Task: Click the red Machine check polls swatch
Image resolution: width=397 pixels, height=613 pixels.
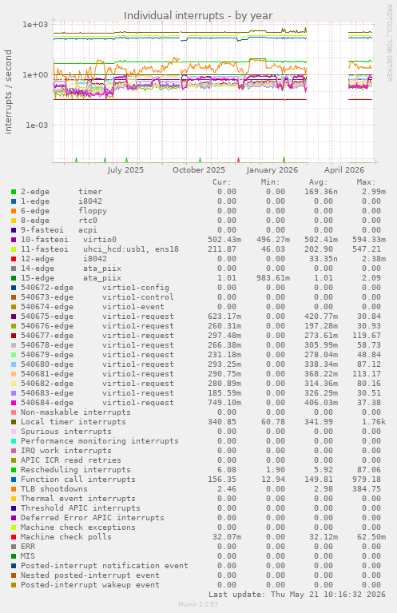Action: click(14, 537)
